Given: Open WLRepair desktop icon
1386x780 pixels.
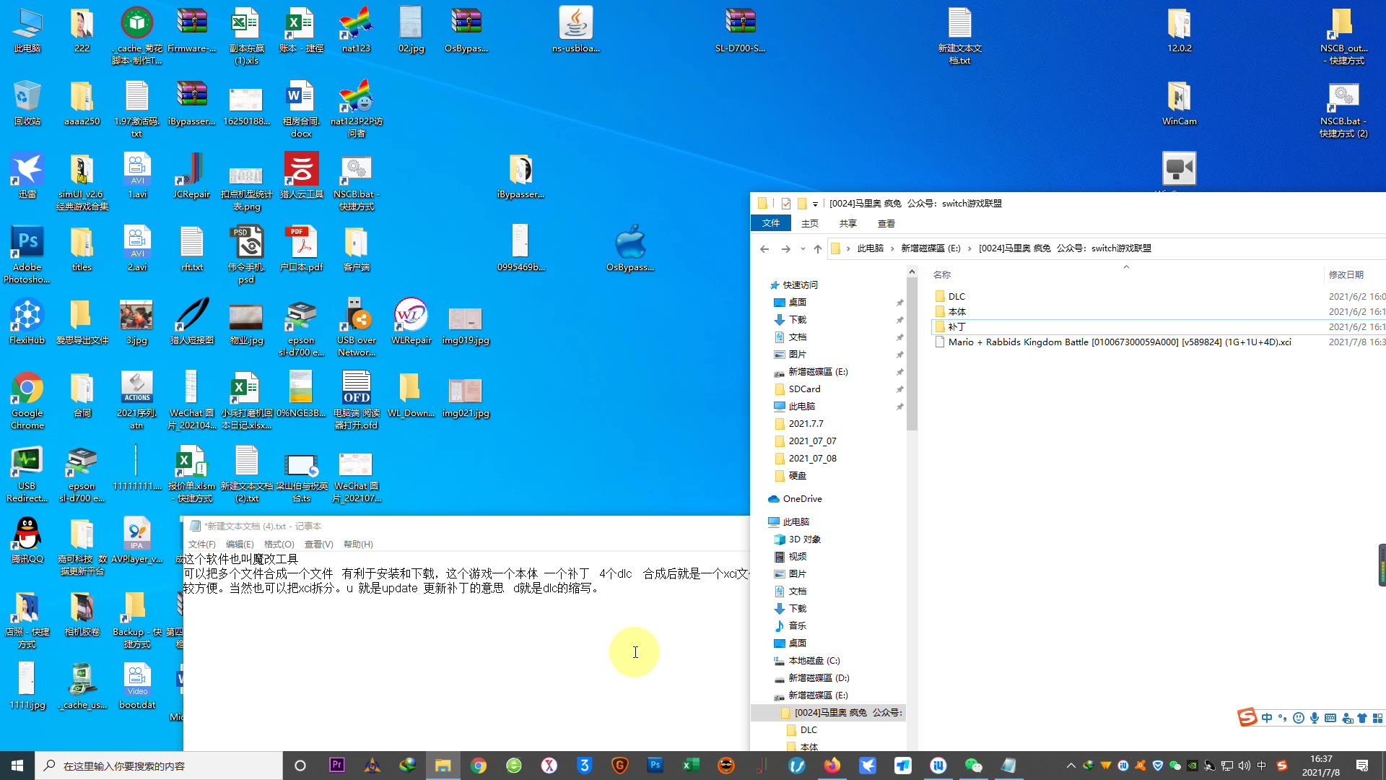Looking at the screenshot, I should [x=411, y=321].
